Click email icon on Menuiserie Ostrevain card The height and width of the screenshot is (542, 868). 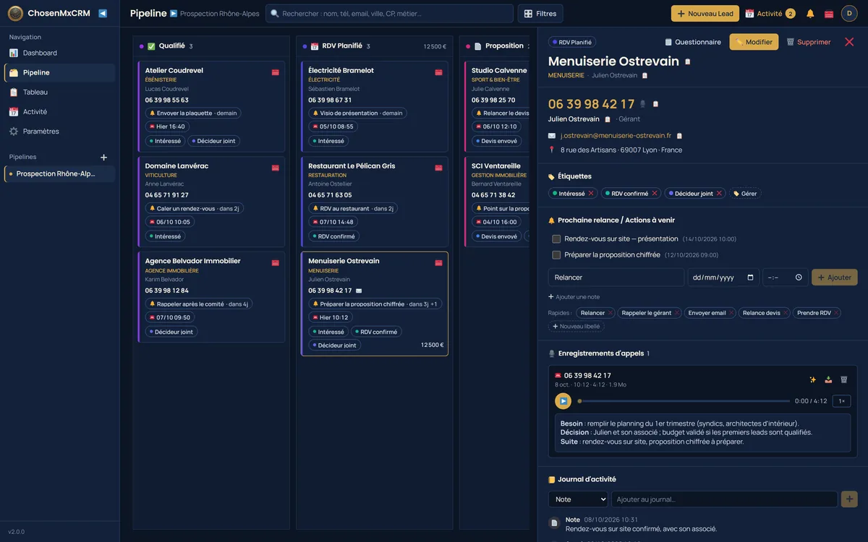tap(359, 291)
